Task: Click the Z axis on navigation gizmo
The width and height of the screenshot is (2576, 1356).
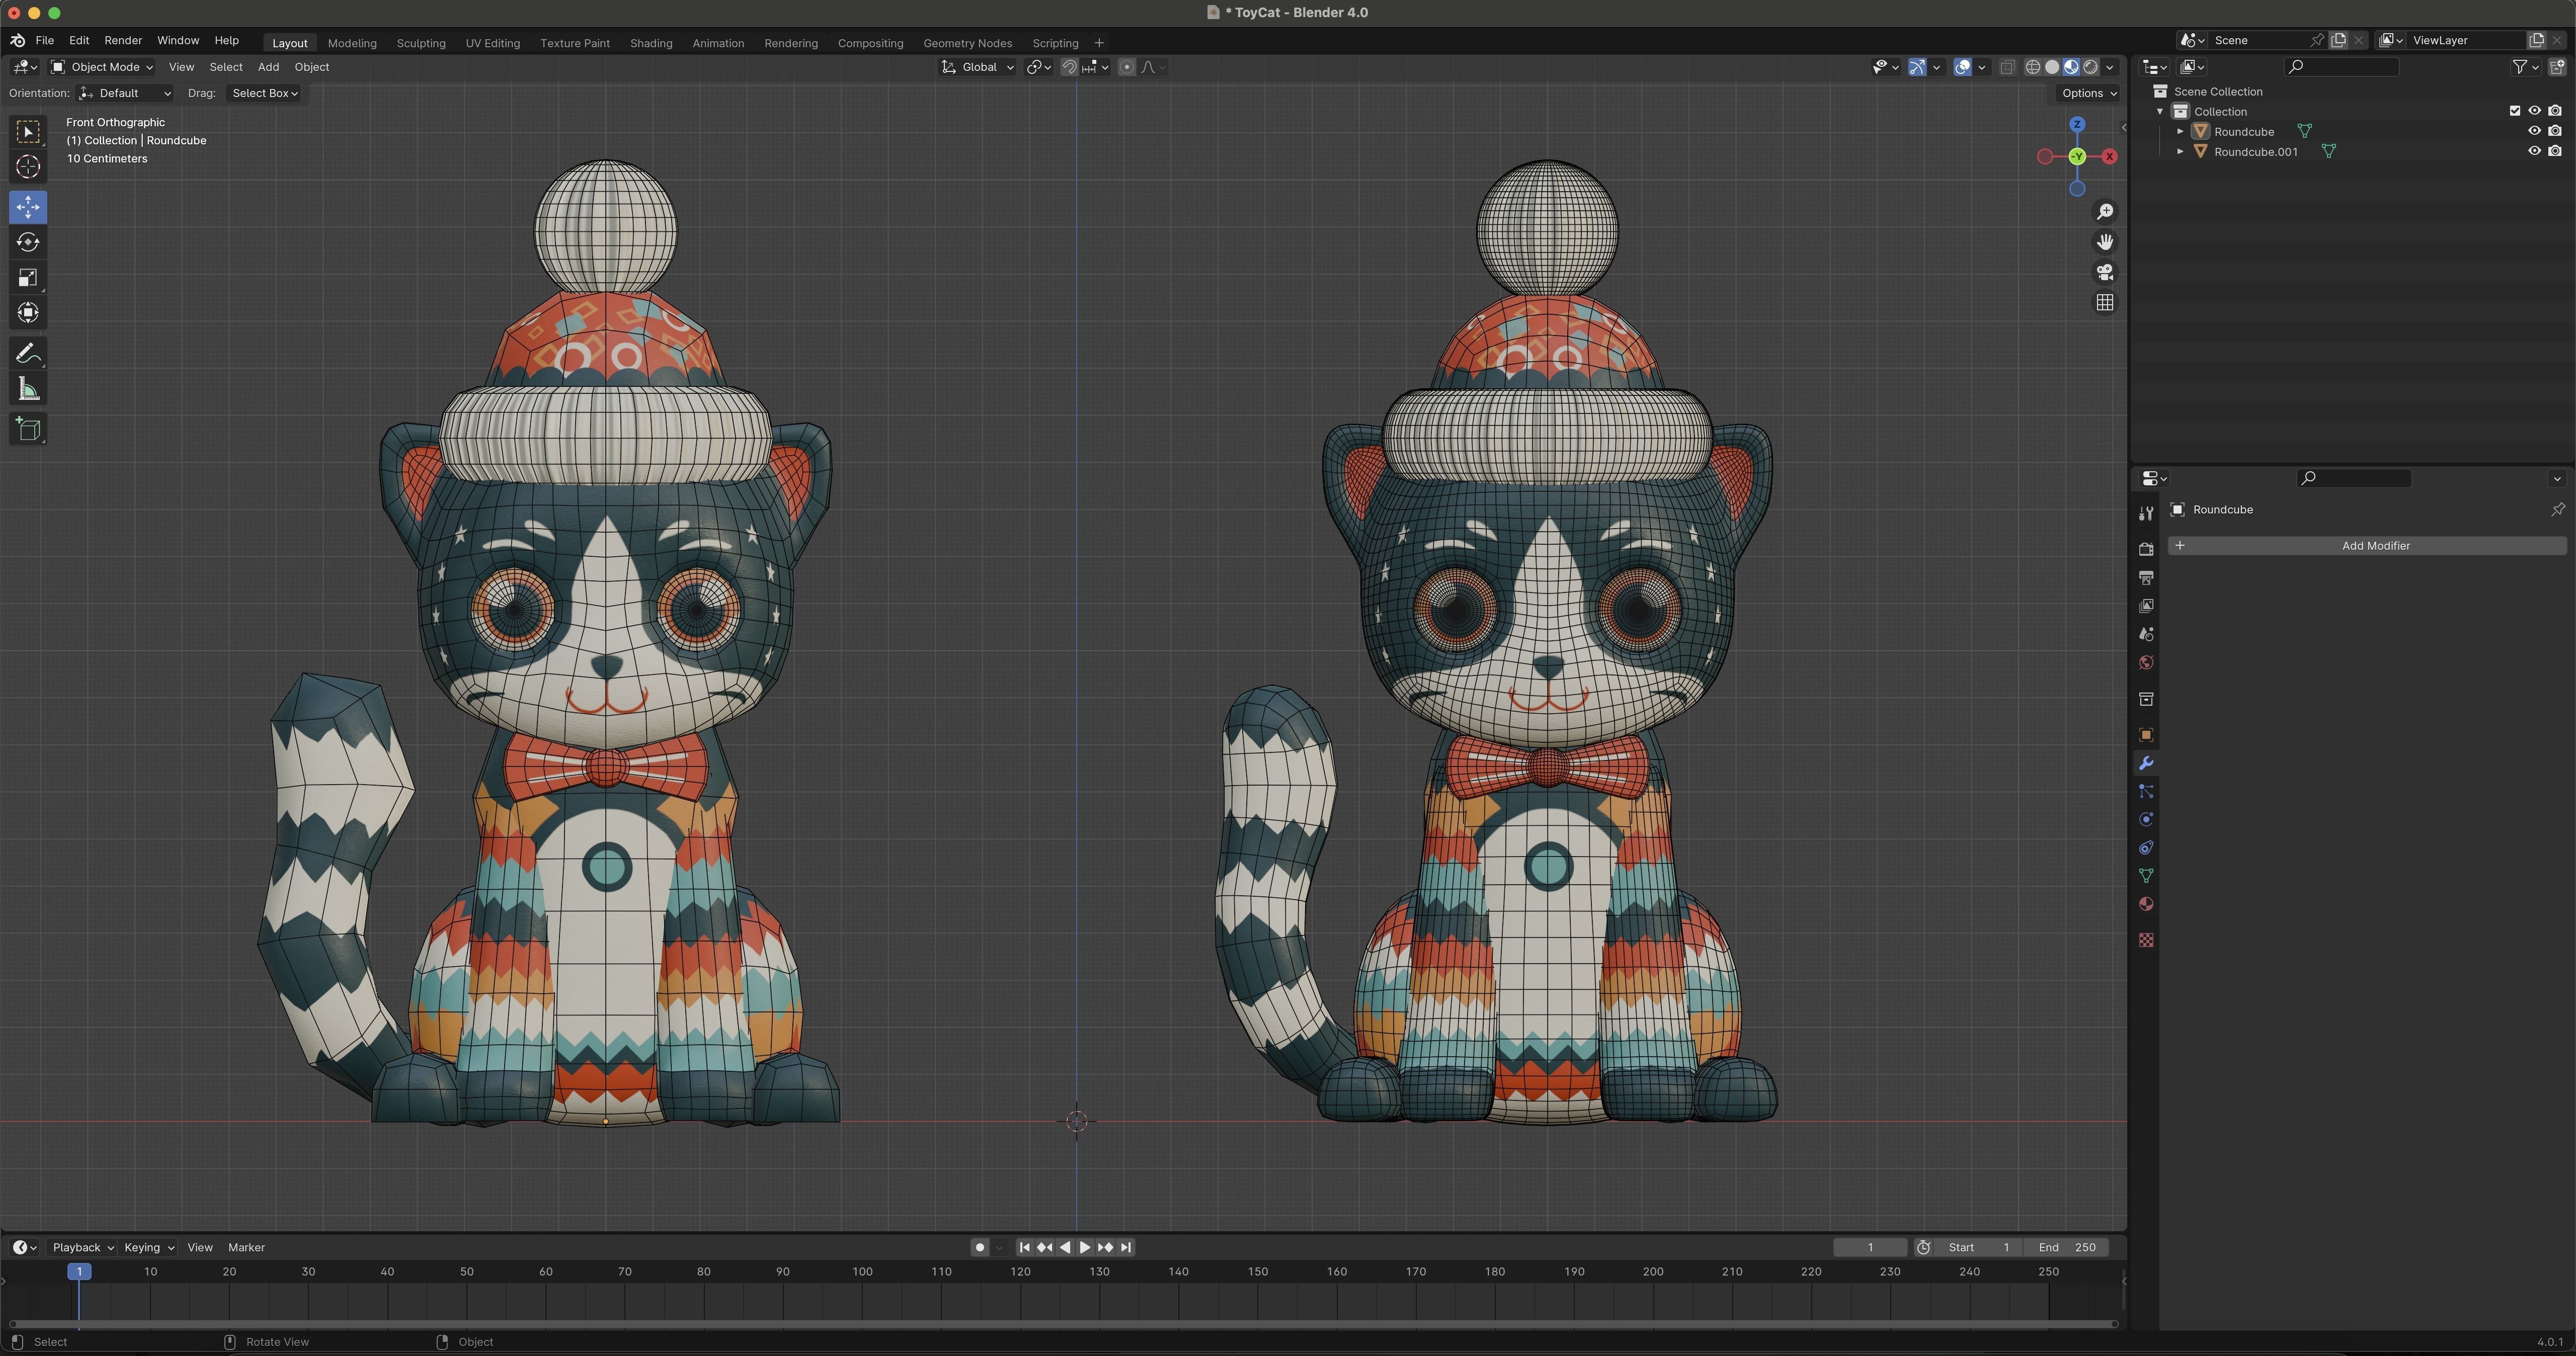Action: point(2077,124)
